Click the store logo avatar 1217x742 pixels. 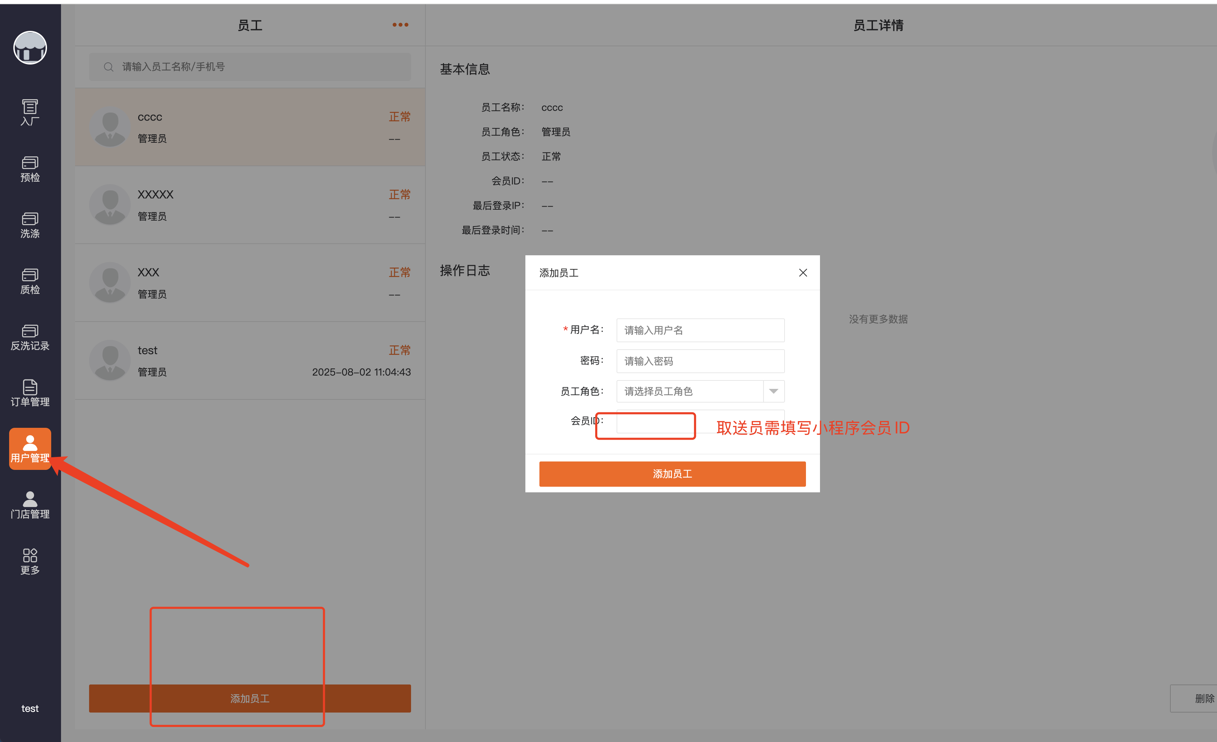pos(29,48)
